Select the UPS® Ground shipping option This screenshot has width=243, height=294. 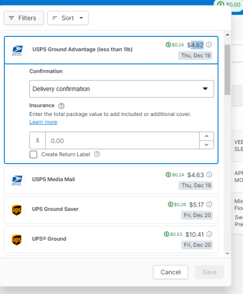tap(111, 240)
